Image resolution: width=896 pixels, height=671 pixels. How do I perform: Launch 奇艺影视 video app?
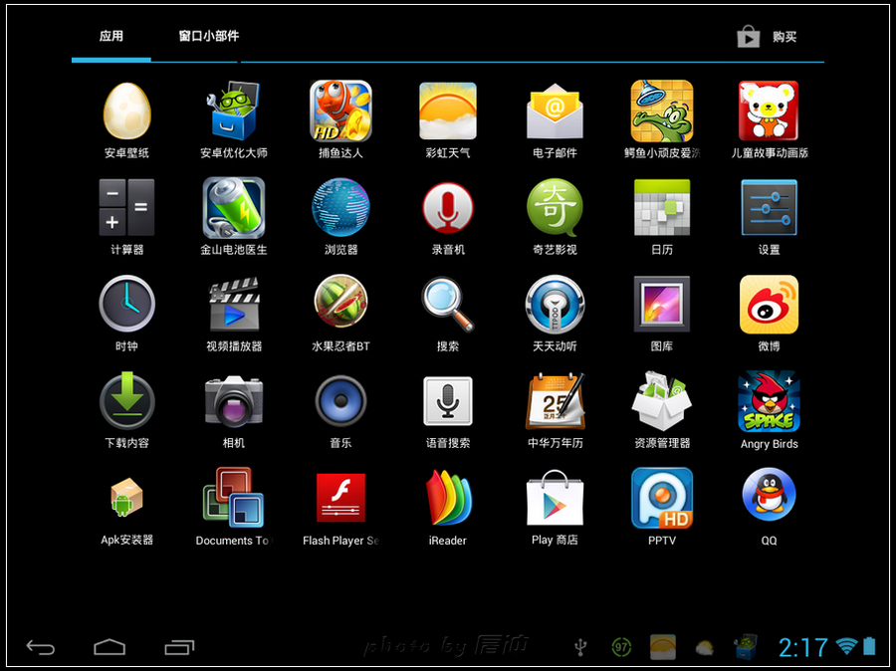click(555, 207)
